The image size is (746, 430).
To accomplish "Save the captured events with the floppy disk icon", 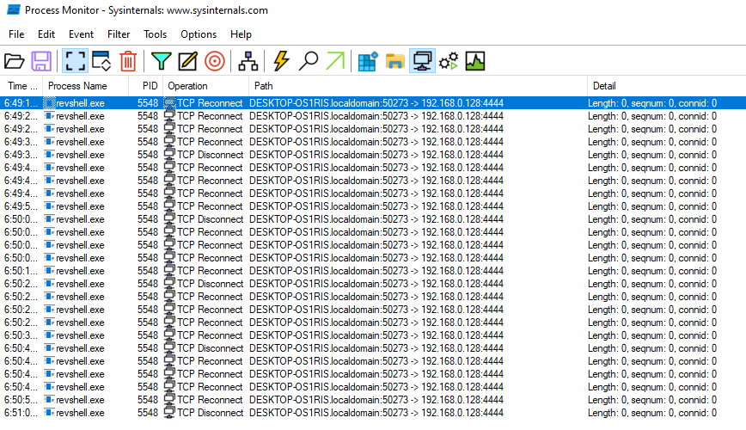I will point(41,61).
